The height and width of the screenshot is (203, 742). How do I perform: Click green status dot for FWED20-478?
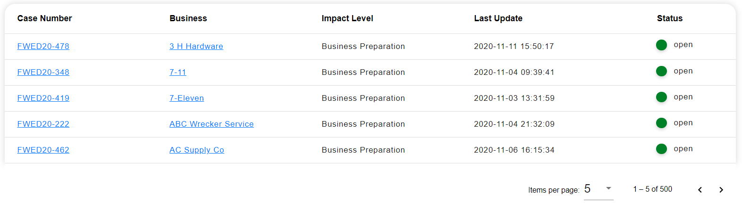click(x=661, y=45)
